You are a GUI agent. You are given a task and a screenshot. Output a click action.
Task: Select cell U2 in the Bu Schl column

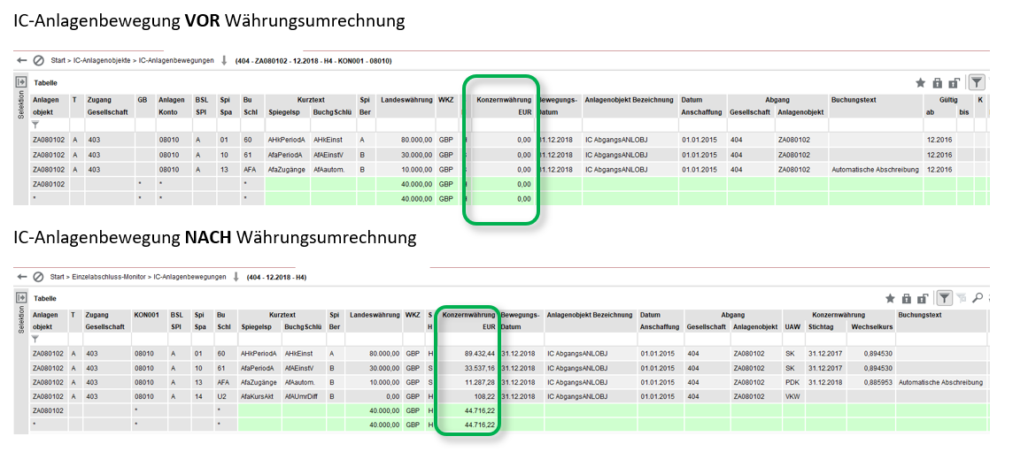pyautogui.click(x=226, y=397)
